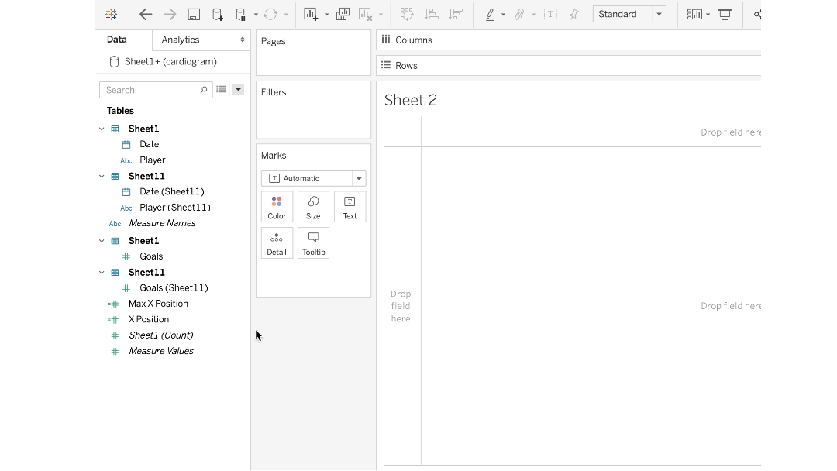Viewport: 837px width, 471px height.
Task: Swap rows and columns
Action: [407, 14]
